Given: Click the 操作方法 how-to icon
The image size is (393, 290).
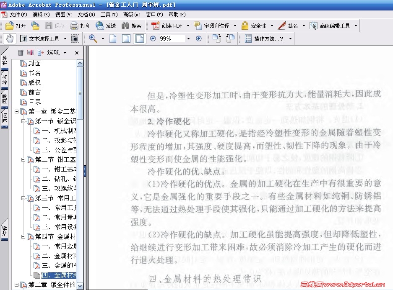Looking at the screenshot, I should tap(248, 38).
